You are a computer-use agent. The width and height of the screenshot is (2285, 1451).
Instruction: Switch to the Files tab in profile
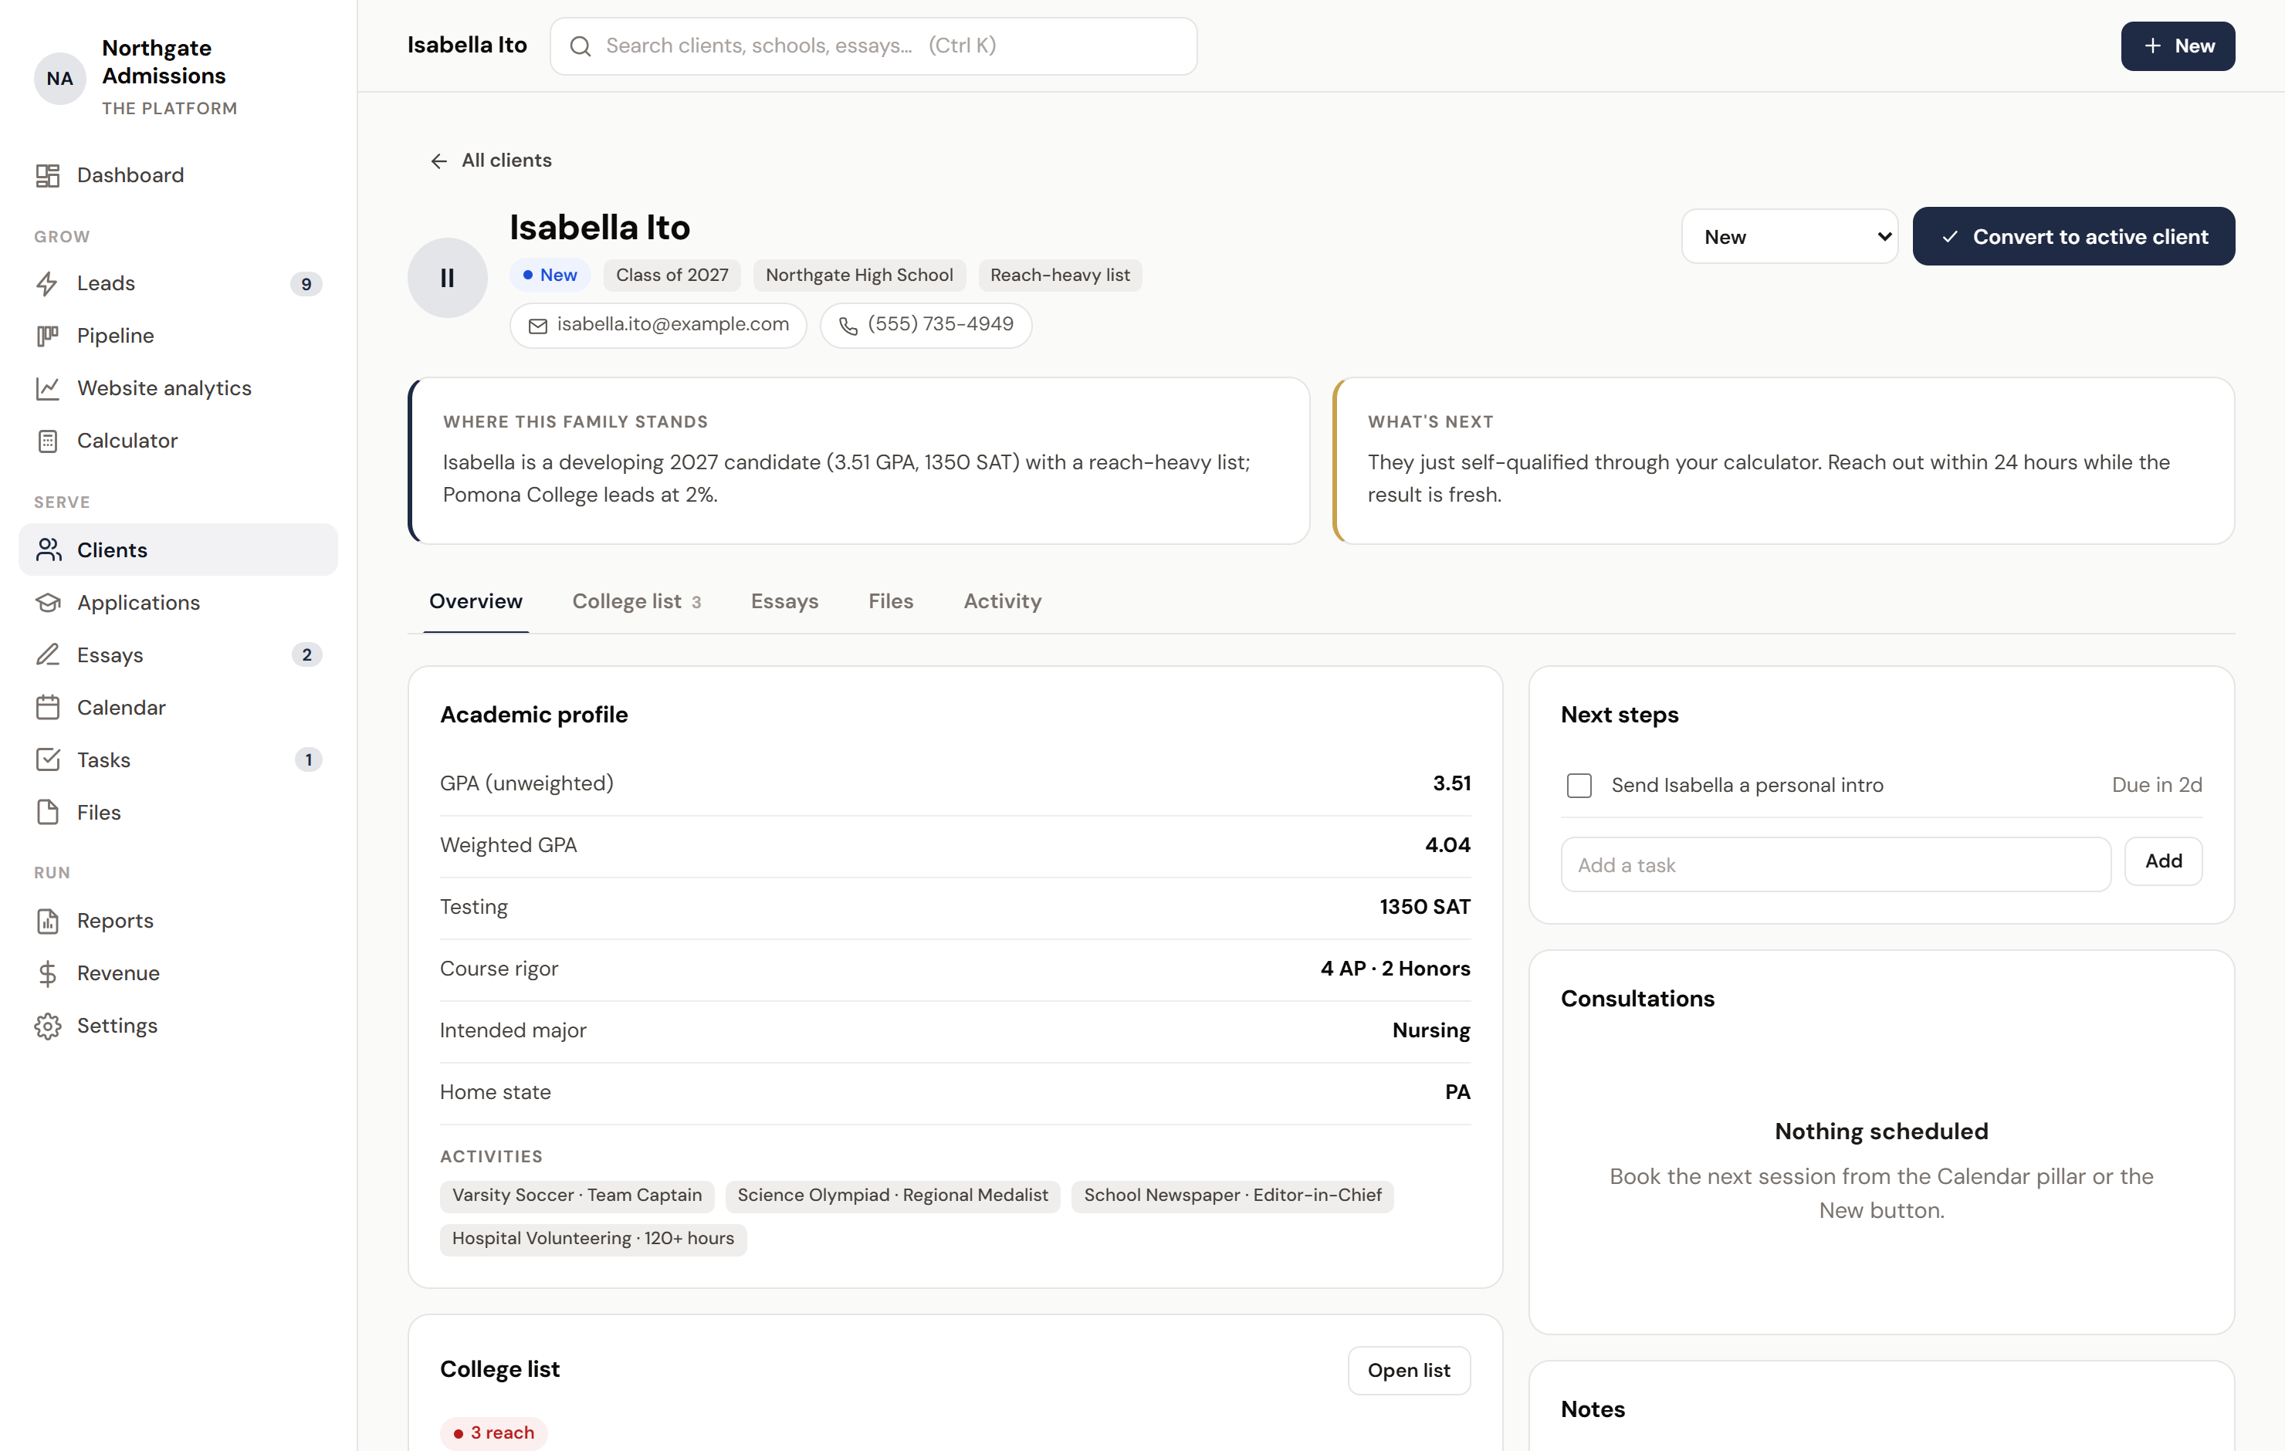(x=891, y=602)
